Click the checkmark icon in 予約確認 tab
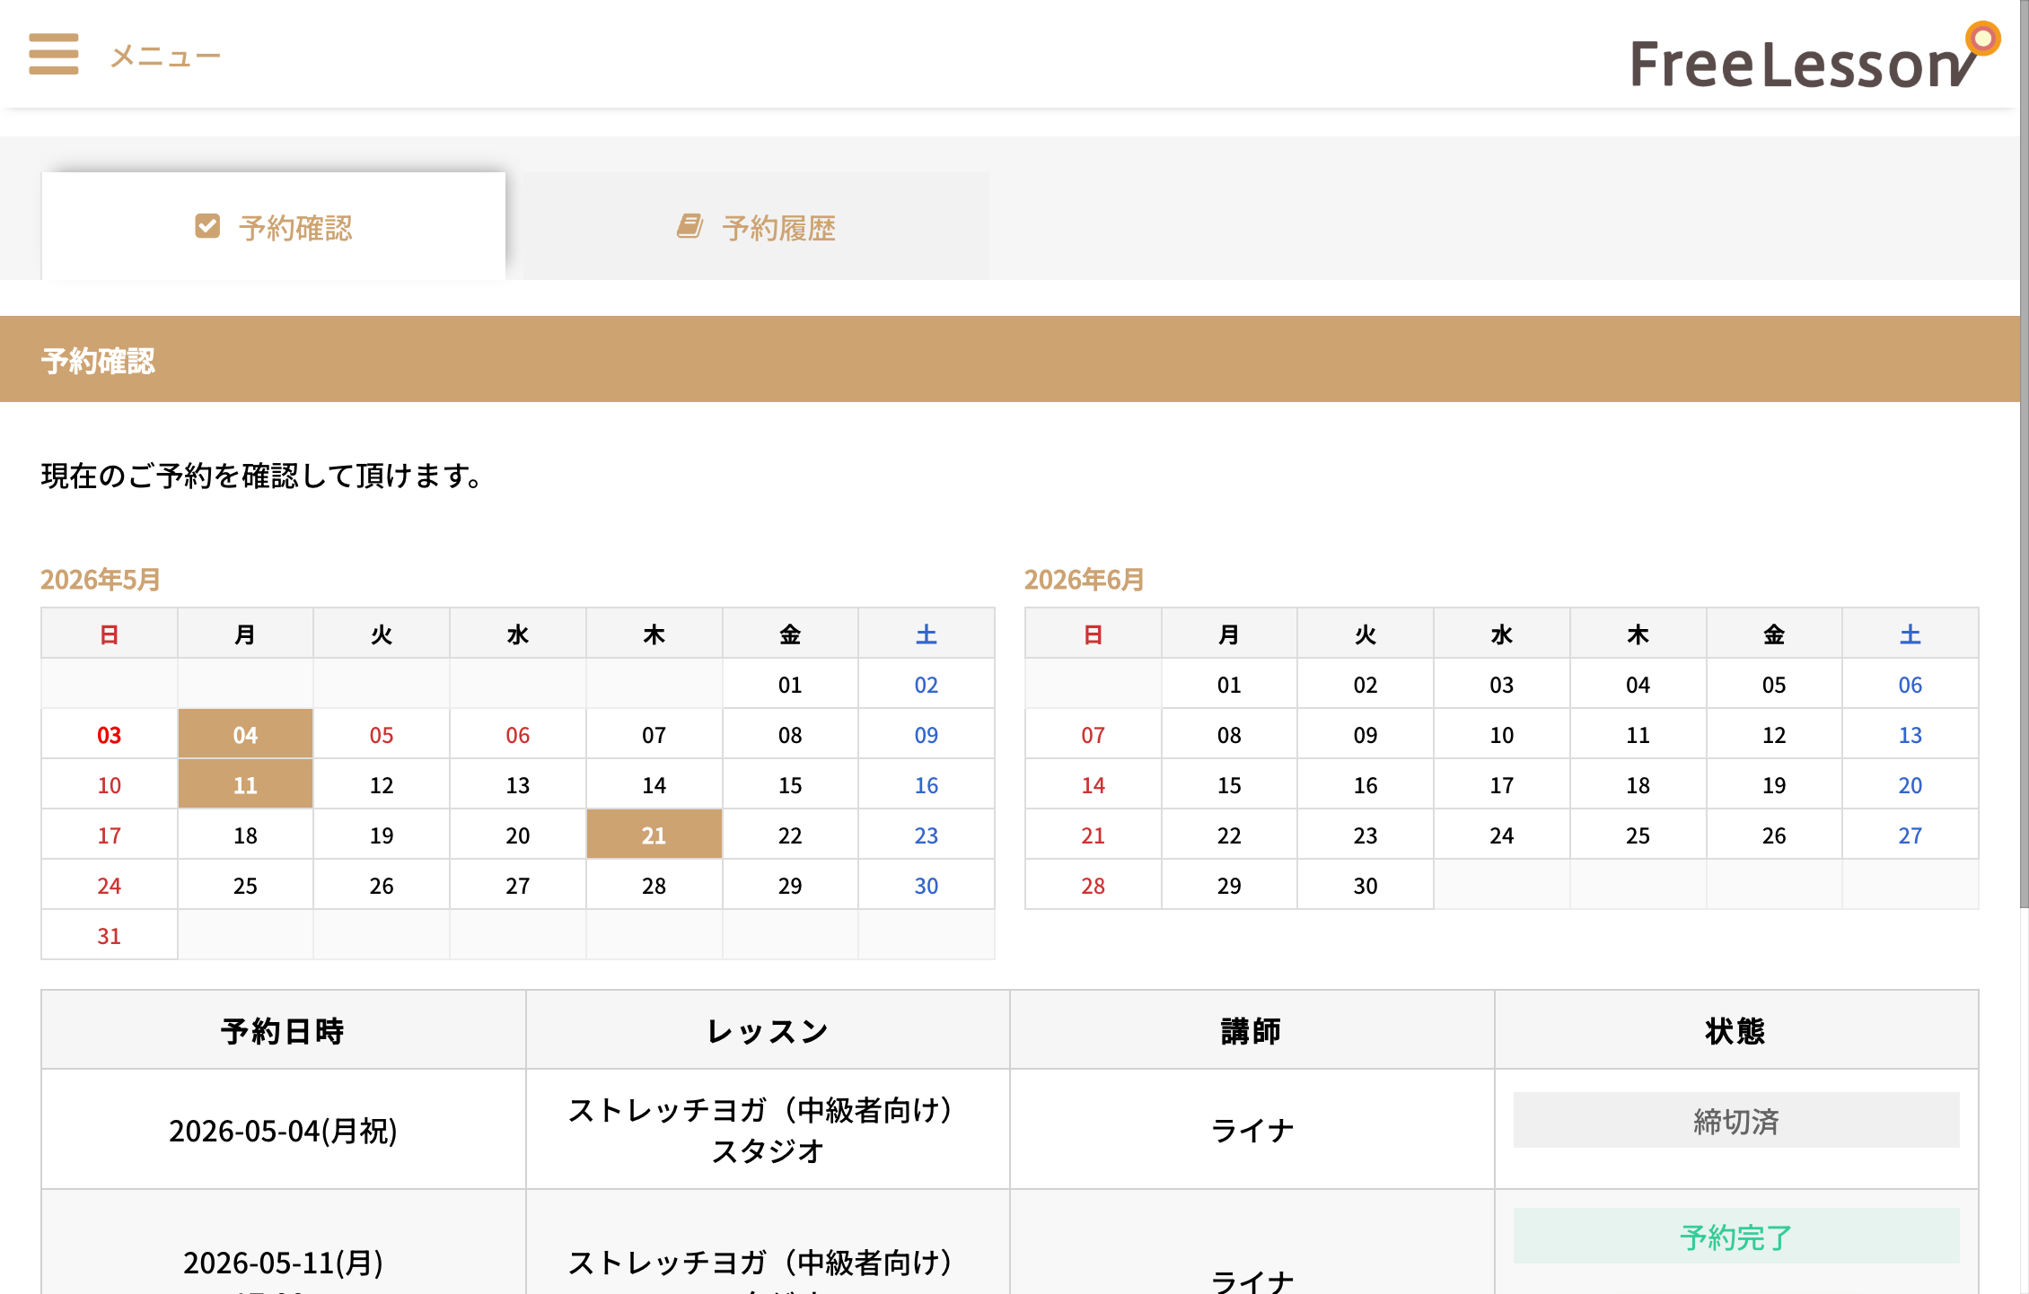The width and height of the screenshot is (2029, 1294). (x=207, y=226)
